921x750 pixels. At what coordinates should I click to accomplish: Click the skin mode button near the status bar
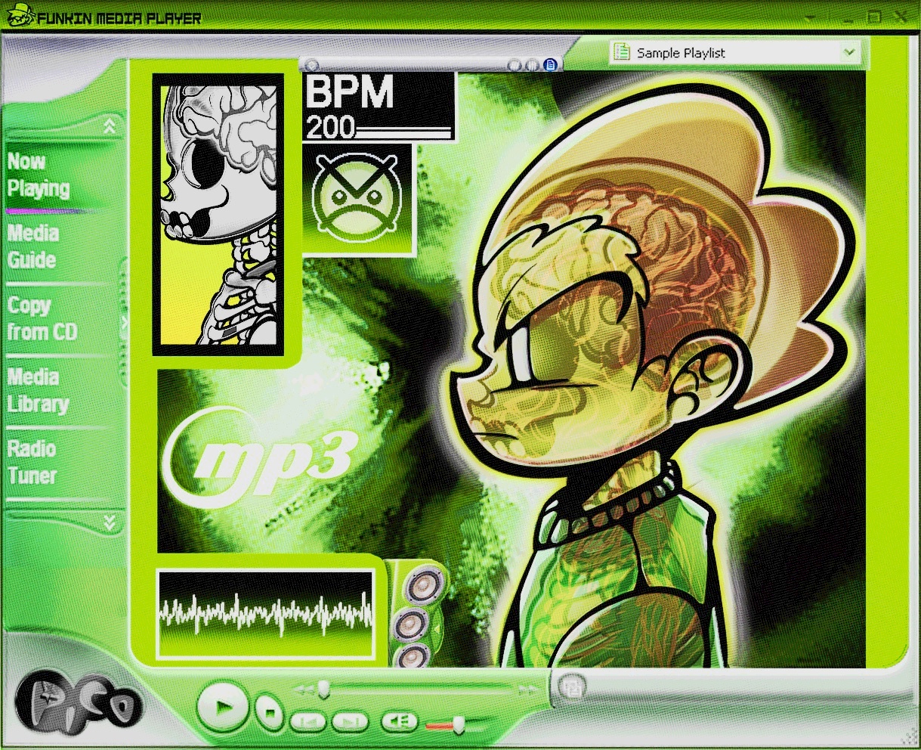coord(572,686)
